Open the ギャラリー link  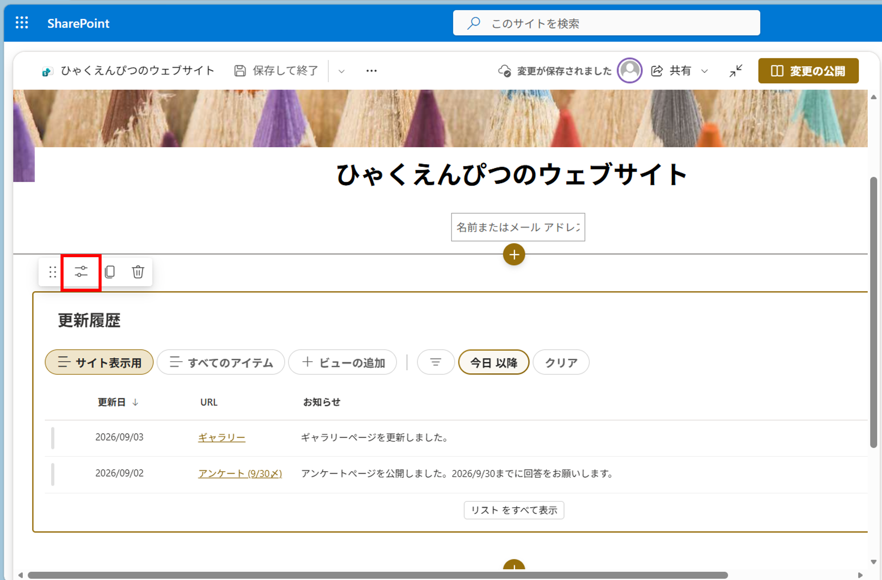(x=221, y=437)
